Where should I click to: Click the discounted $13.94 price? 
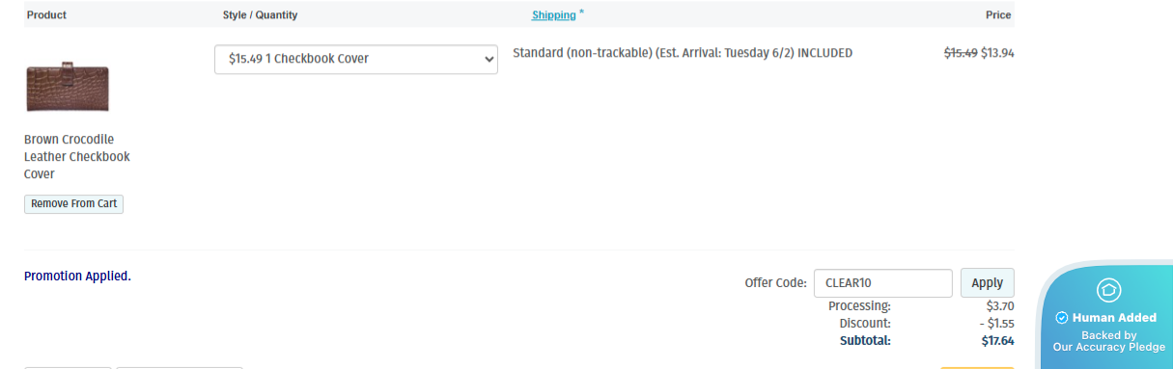tap(997, 53)
